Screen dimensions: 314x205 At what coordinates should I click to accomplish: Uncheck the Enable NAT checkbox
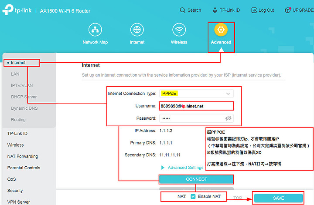tap(193, 196)
